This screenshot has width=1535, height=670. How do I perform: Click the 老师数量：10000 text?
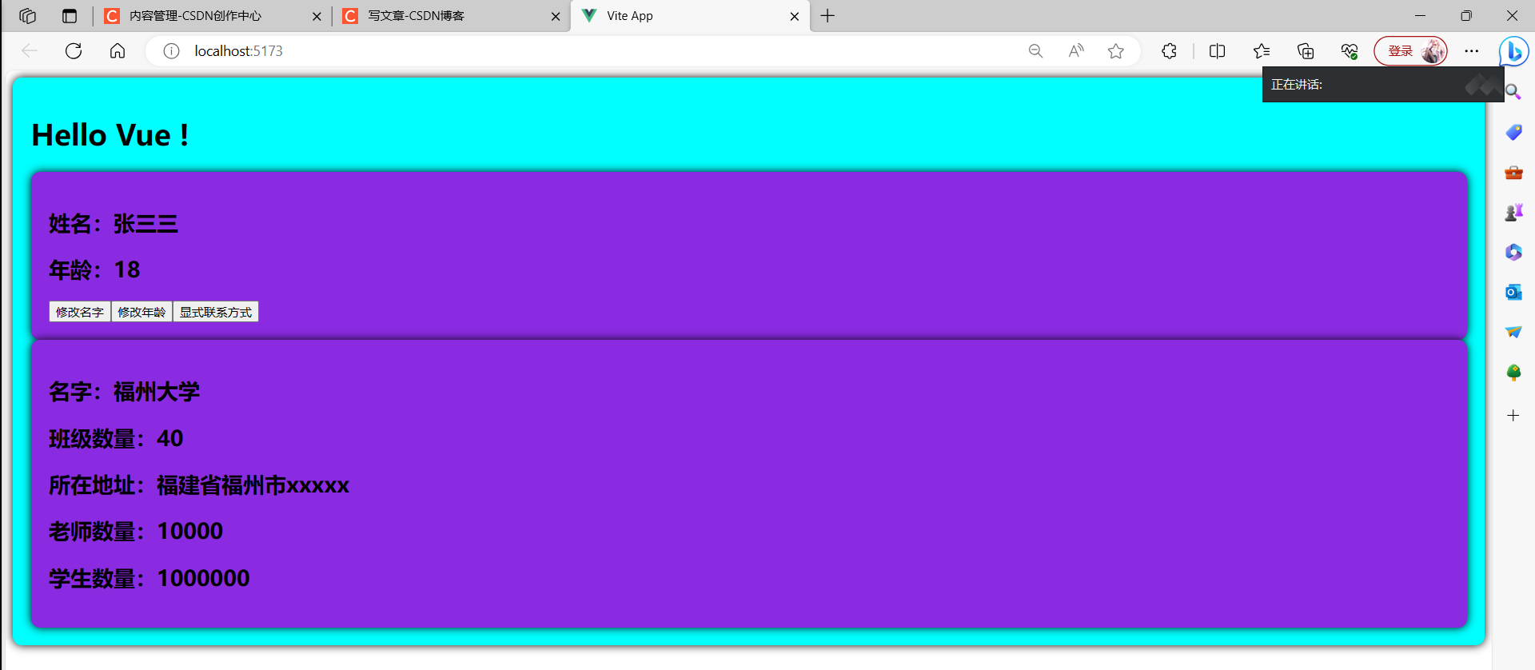[x=136, y=532]
